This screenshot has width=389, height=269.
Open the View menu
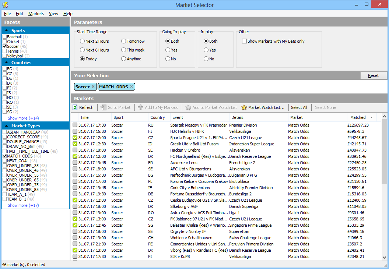click(x=53, y=14)
